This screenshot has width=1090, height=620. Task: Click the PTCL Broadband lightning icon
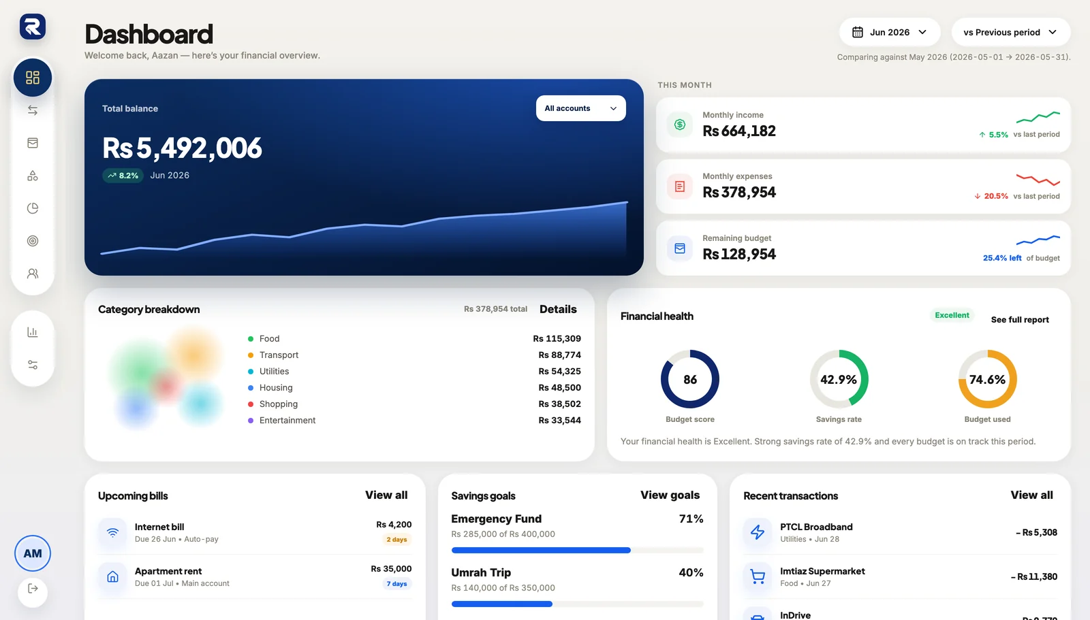[x=758, y=532]
